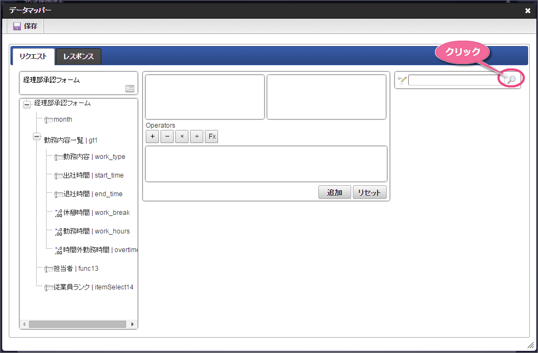Screen dimensions: 538x353
Task: Click the field icon beside 出社時間 start_time
Action: tap(58, 176)
